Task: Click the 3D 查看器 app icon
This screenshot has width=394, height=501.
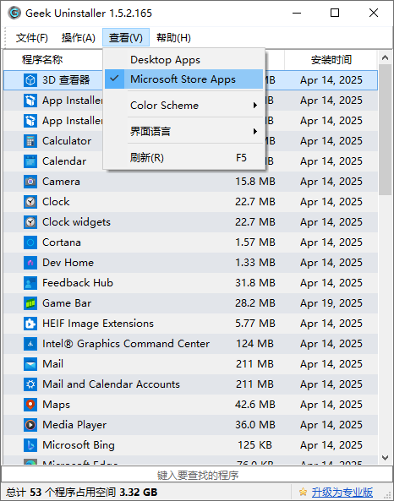Action: point(30,80)
